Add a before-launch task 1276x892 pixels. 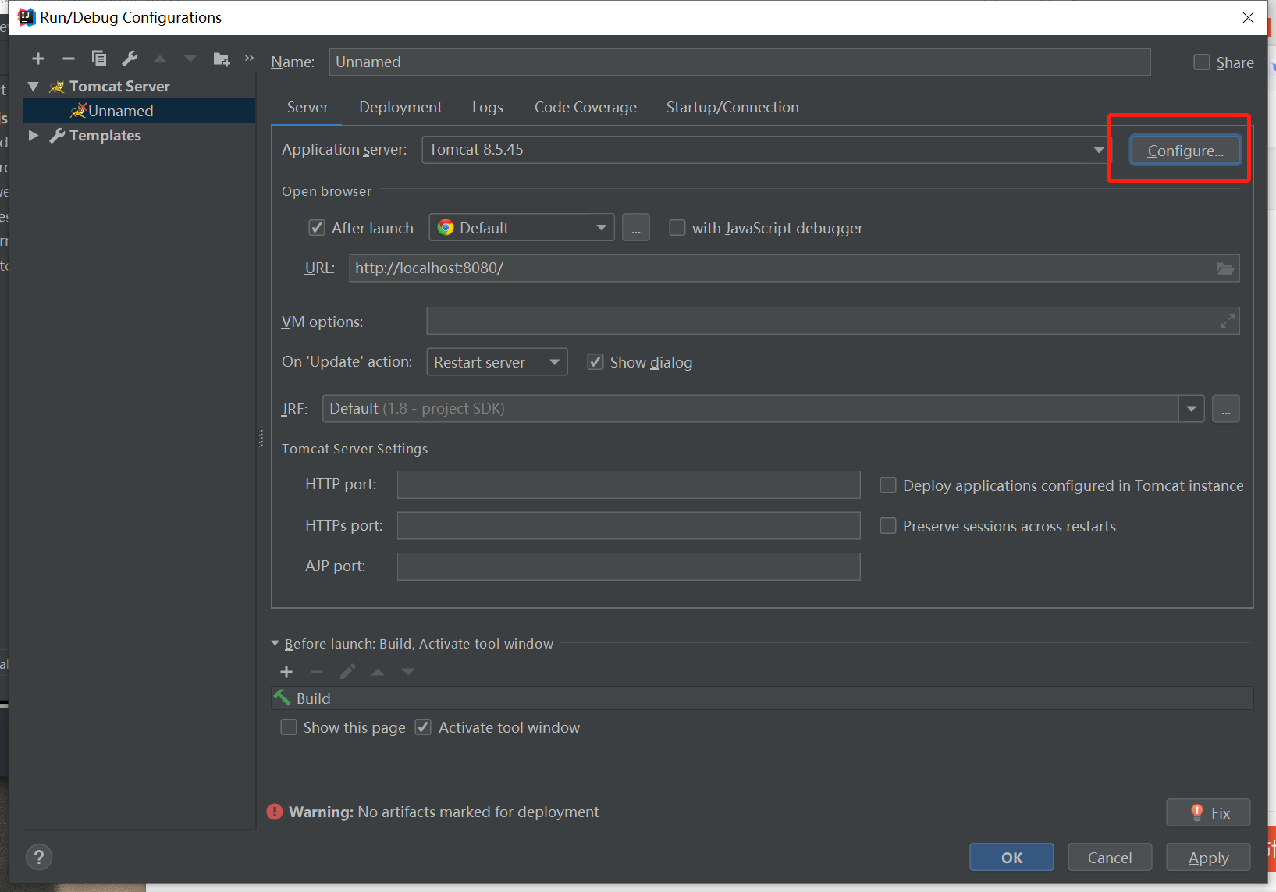286,672
